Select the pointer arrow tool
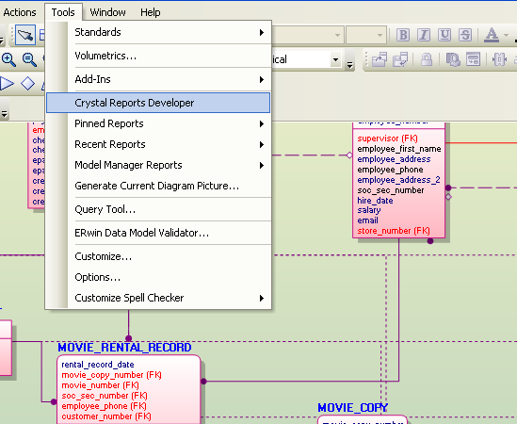Image resolution: width=517 pixels, height=424 pixels. (25, 35)
